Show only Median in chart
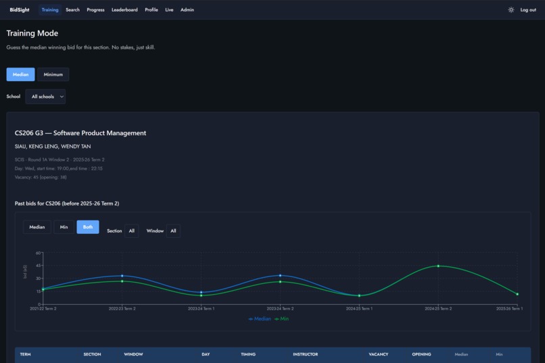Viewport: 545px width, 363px height. (37, 227)
